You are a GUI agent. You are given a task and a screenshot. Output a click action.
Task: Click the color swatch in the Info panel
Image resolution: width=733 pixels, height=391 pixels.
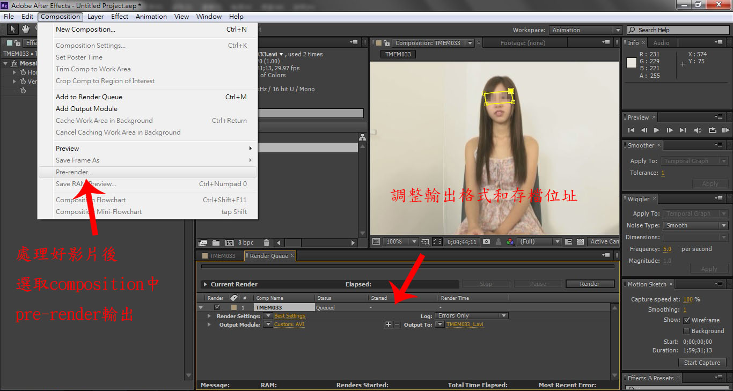tap(632, 63)
